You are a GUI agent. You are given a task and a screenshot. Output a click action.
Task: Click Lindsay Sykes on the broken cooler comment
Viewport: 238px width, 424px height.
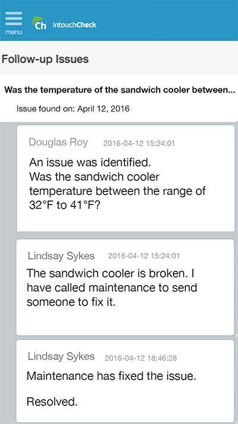[61, 256]
